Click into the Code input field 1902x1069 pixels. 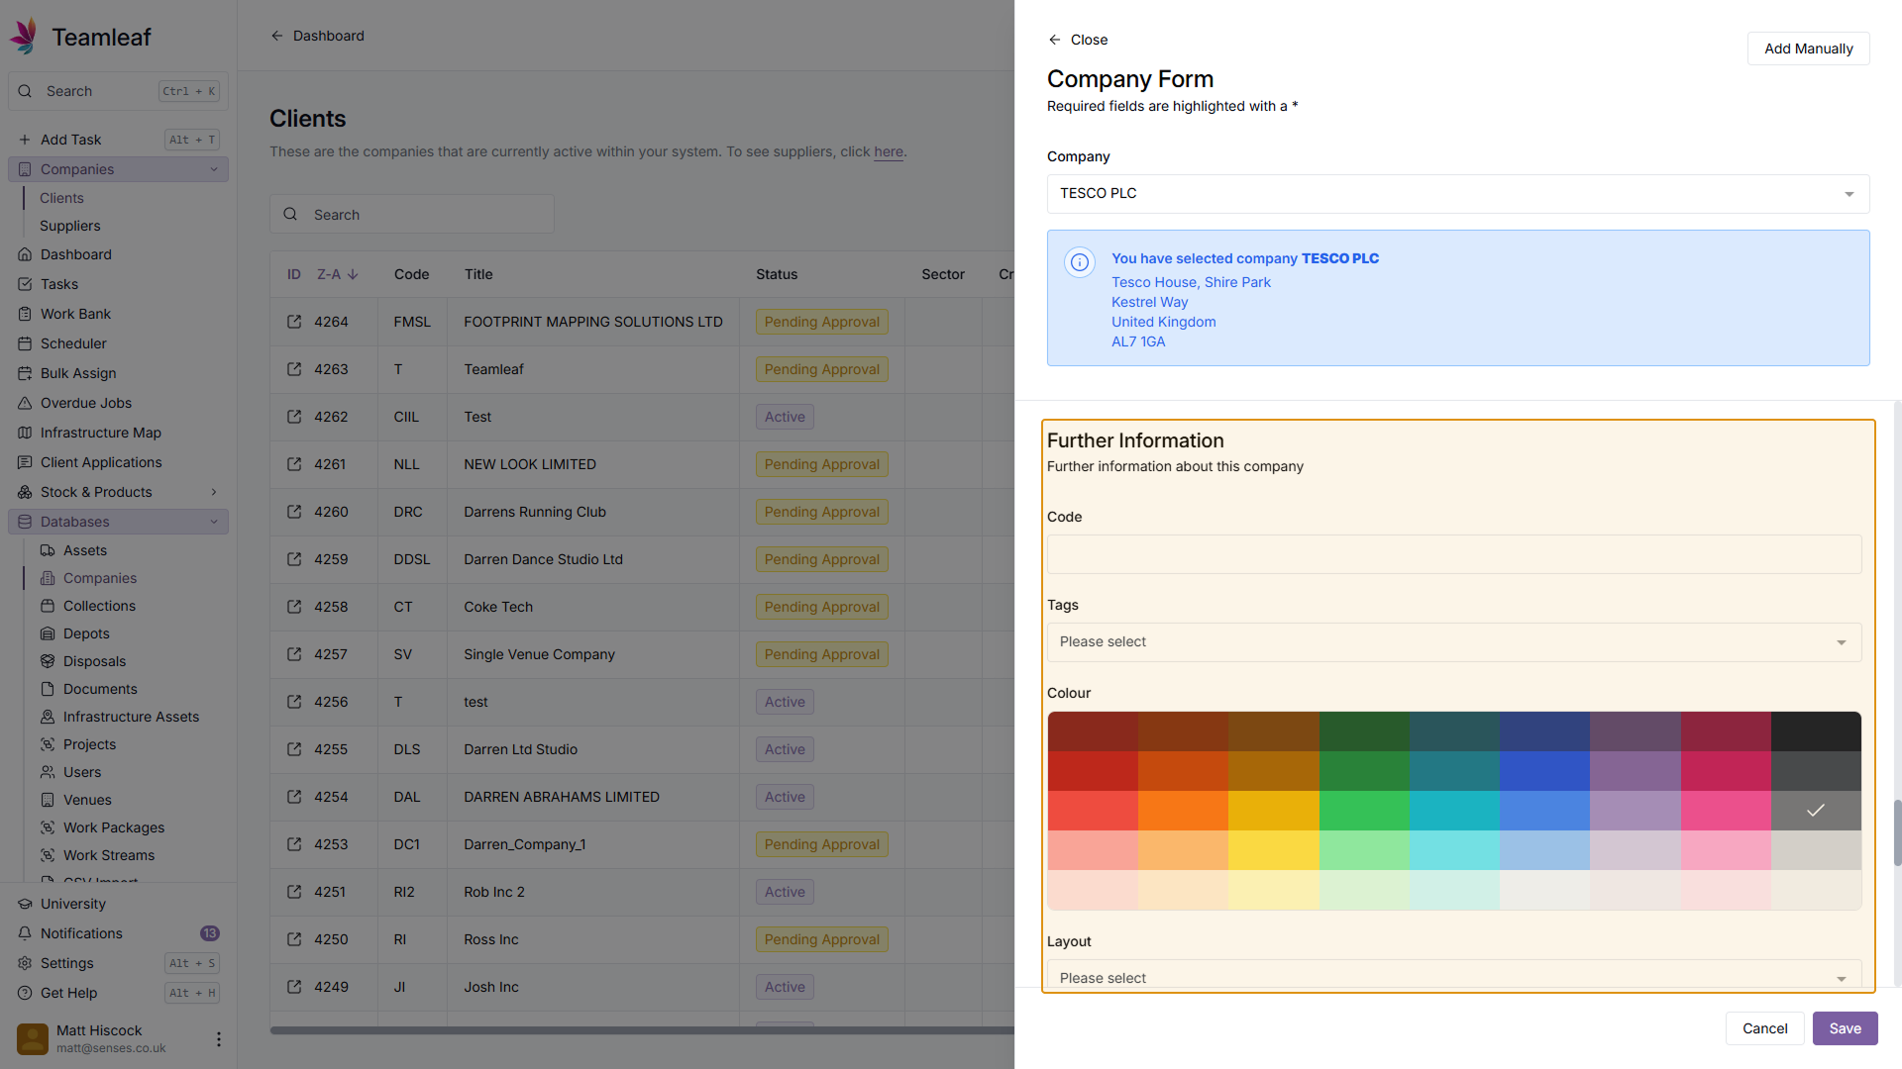pyautogui.click(x=1453, y=554)
